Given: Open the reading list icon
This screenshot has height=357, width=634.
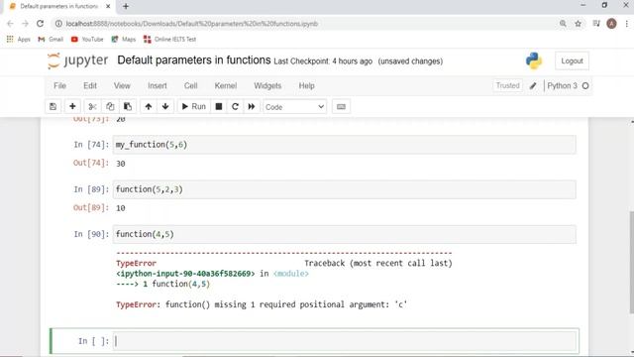Looking at the screenshot, I should click(596, 24).
